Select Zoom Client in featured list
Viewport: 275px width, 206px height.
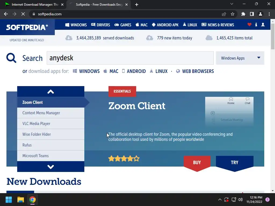coord(51,102)
